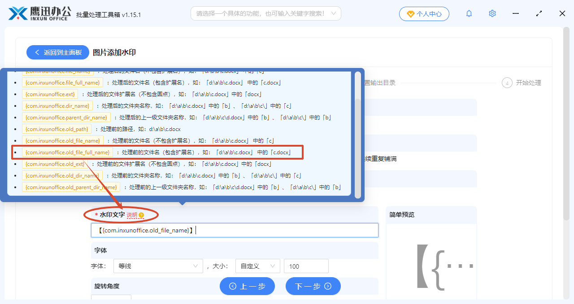Click the {com.inxunoffice.file_full_name} tag

point(62,83)
